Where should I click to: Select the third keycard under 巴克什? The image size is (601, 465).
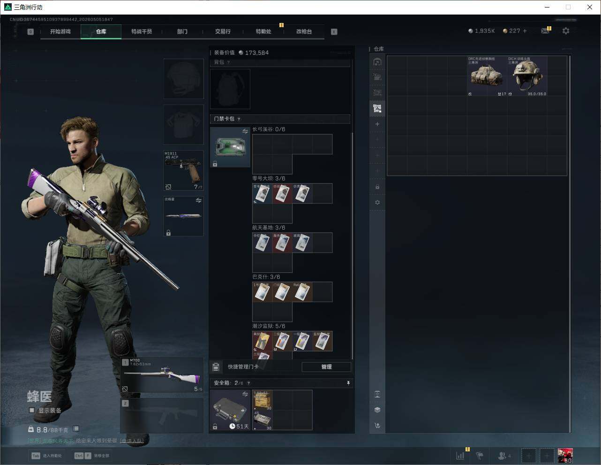tap(302, 292)
